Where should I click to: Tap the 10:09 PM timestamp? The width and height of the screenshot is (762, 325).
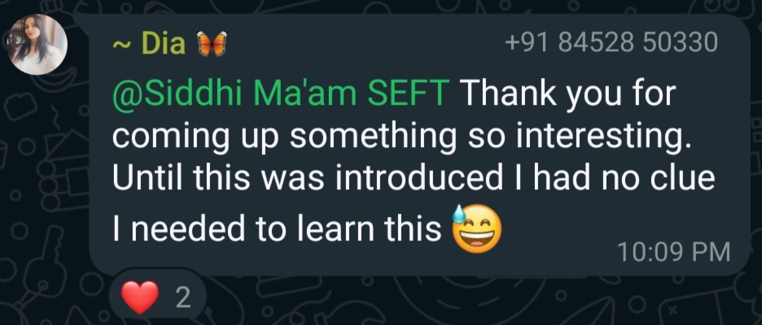coord(673,252)
